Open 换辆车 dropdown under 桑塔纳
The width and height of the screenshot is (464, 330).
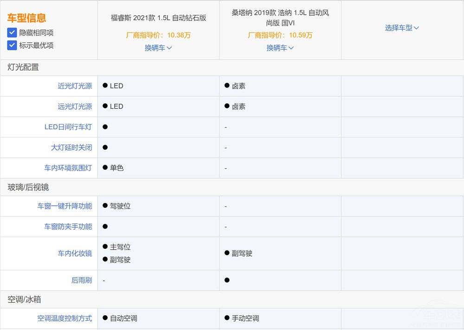[280, 48]
